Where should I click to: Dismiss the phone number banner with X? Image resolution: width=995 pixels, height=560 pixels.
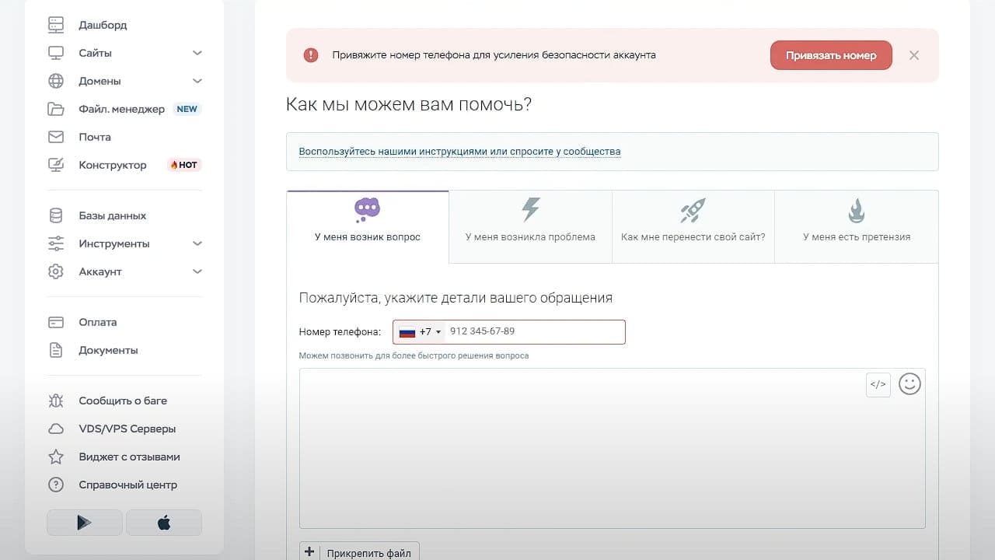[x=914, y=55]
